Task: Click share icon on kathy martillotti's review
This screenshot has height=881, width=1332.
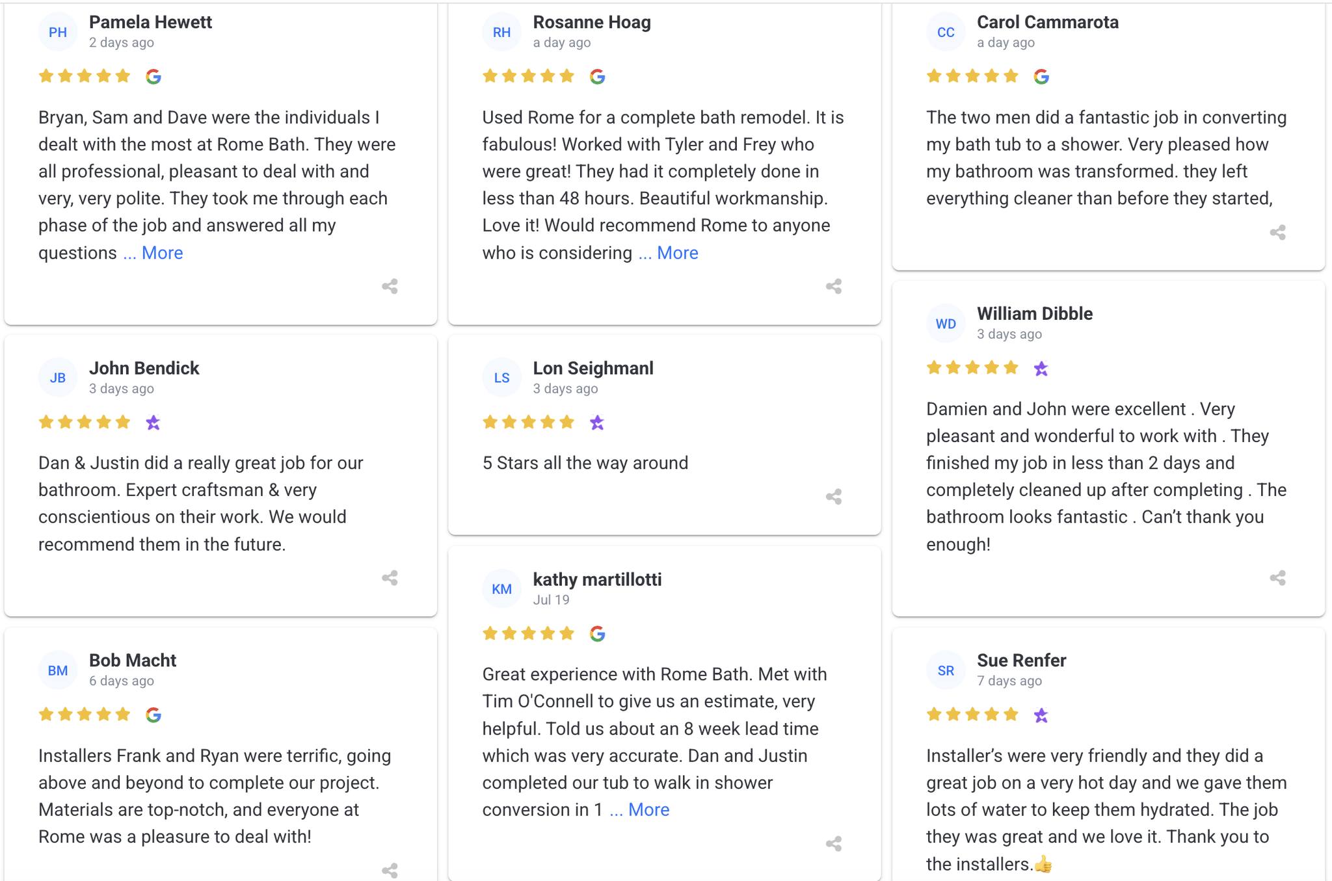Action: click(x=834, y=844)
